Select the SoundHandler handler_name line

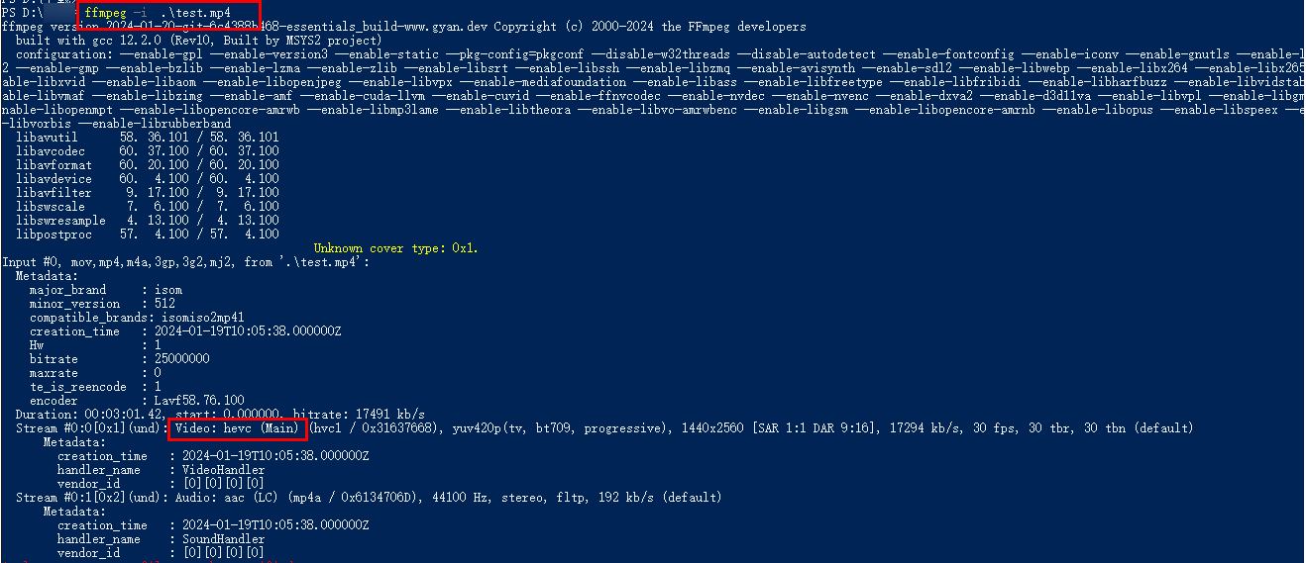[162, 539]
